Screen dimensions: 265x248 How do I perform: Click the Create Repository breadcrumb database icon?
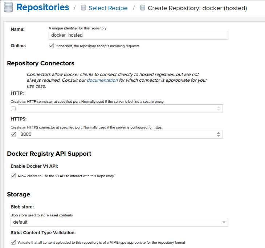[143, 8]
